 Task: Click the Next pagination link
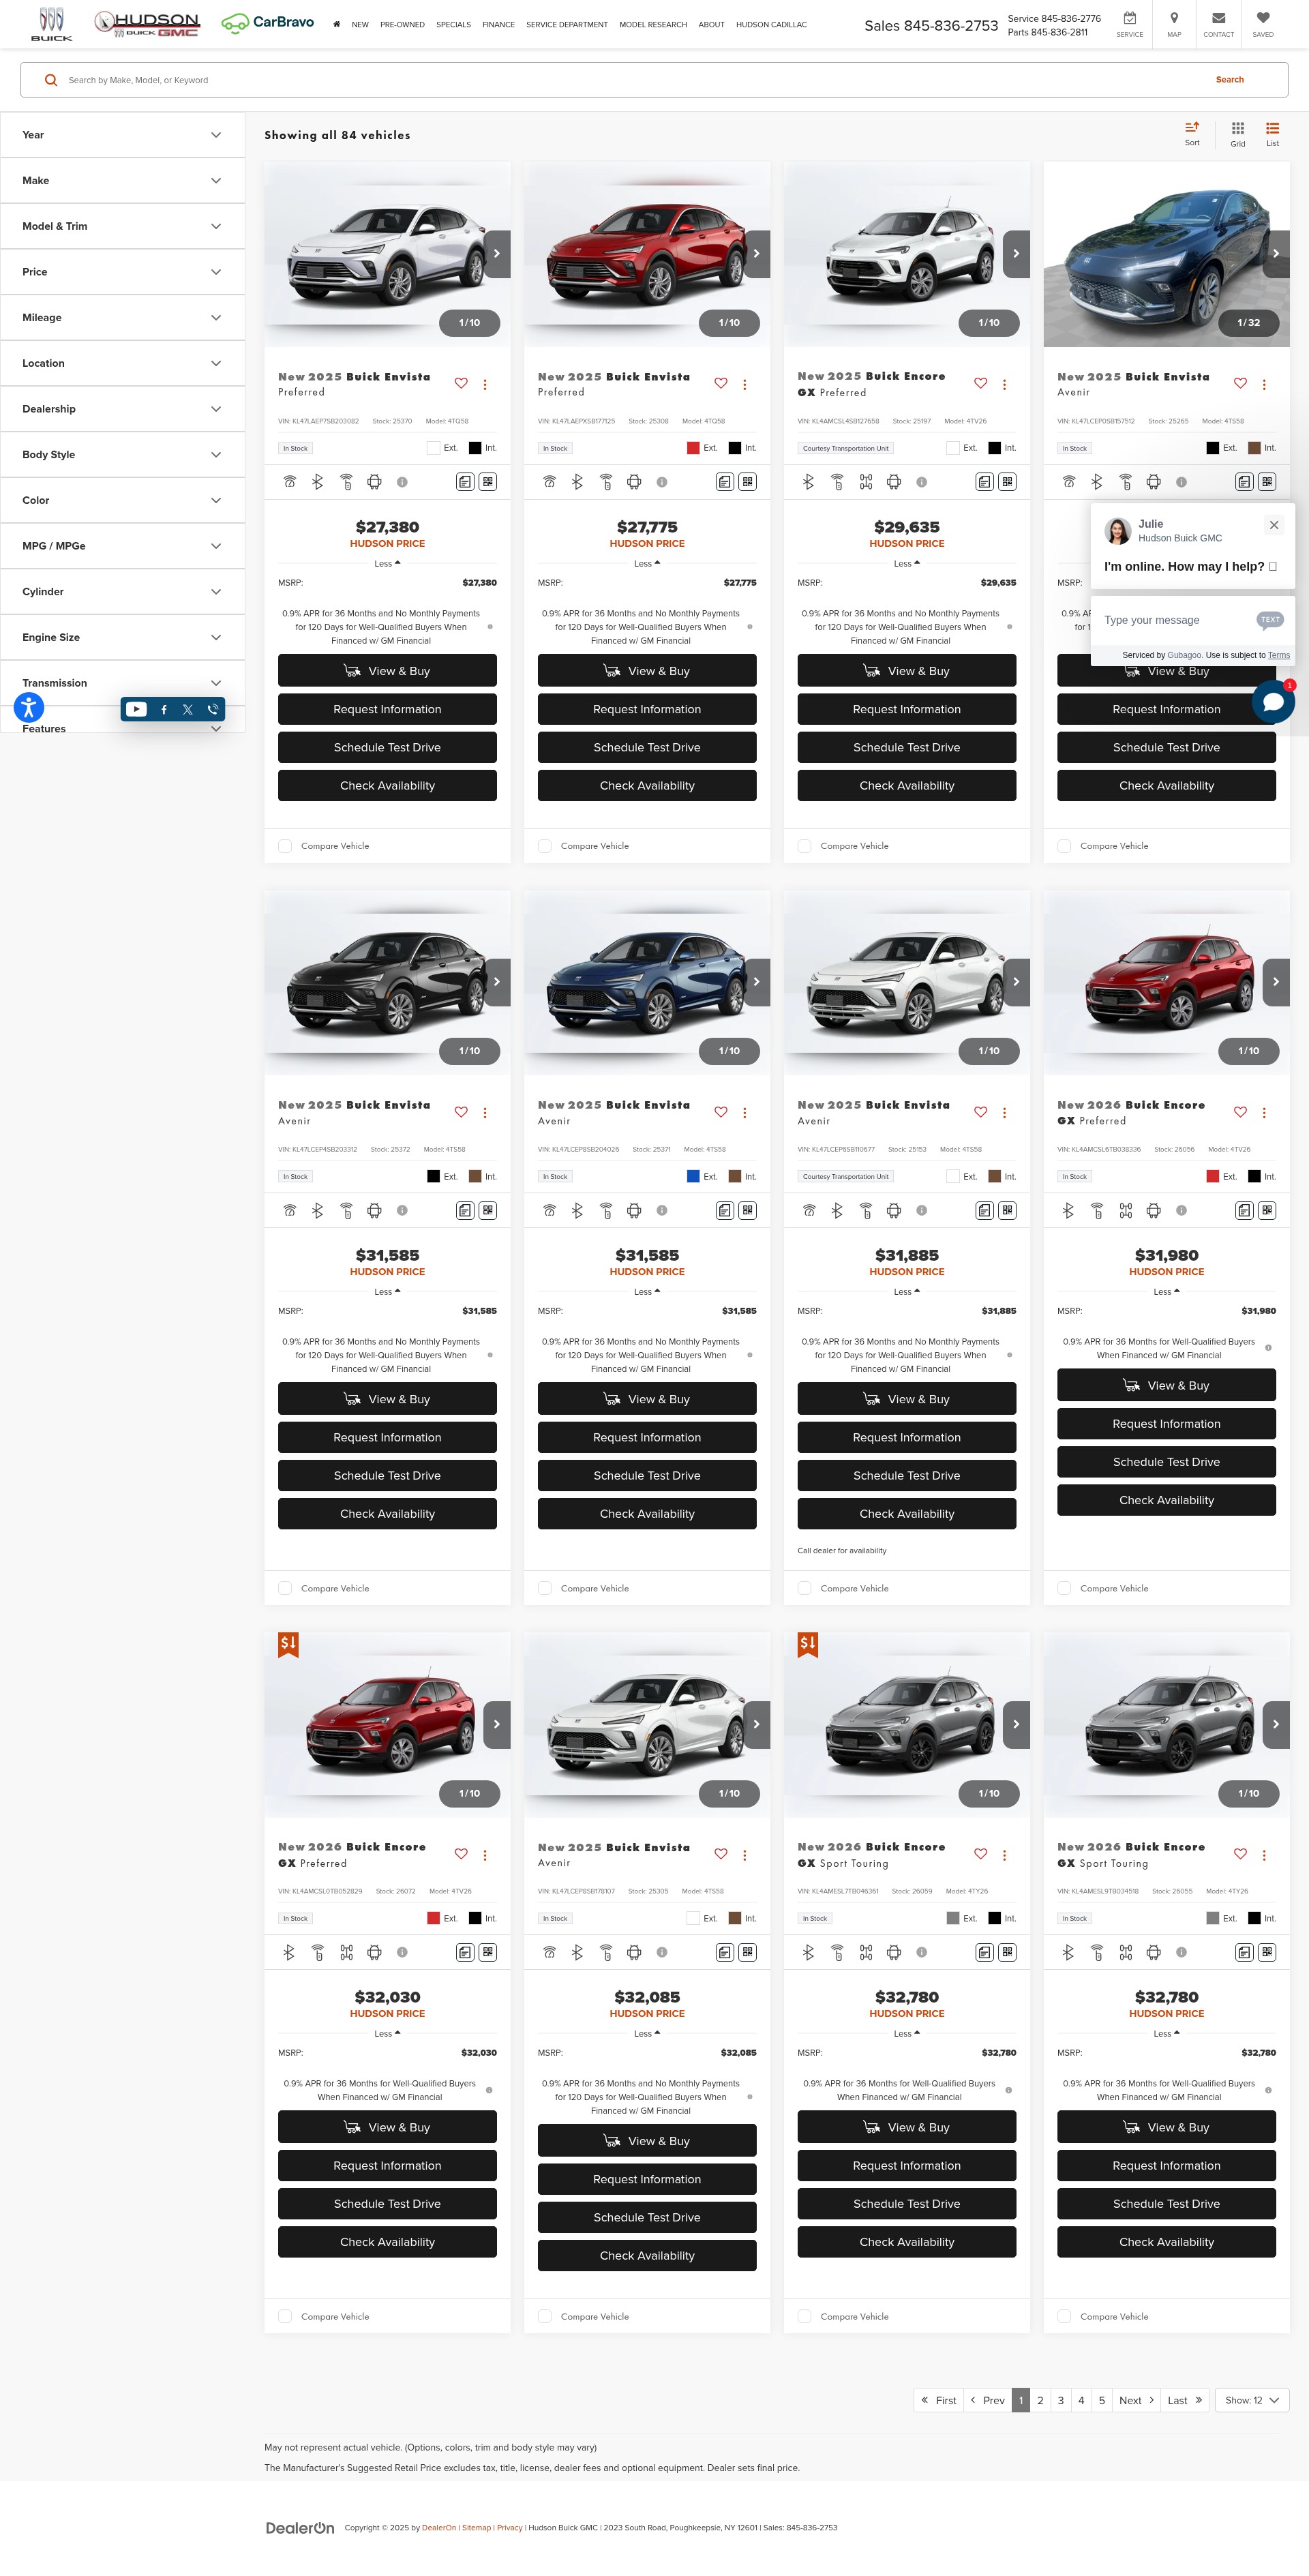[1136, 2400]
